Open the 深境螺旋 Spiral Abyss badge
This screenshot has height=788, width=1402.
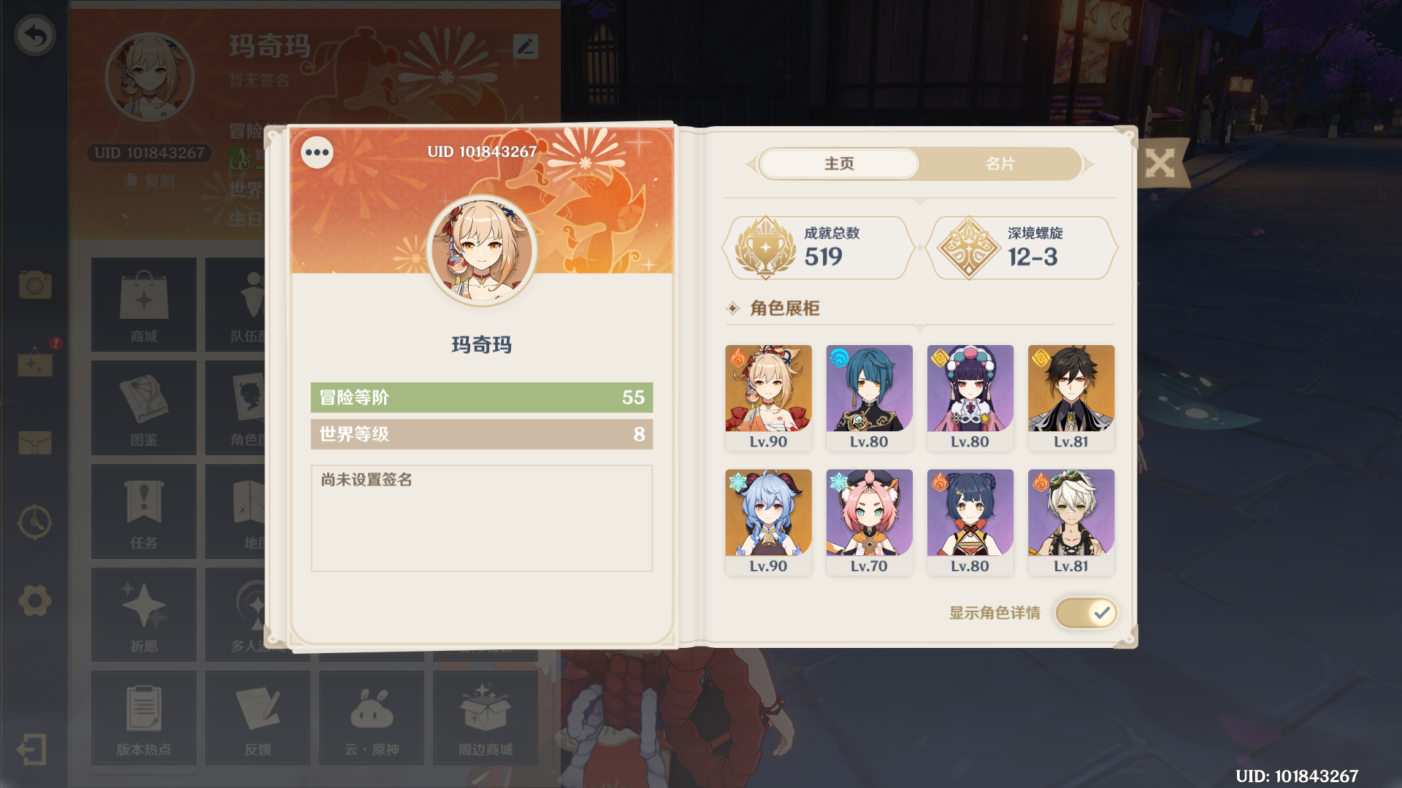tap(1022, 248)
